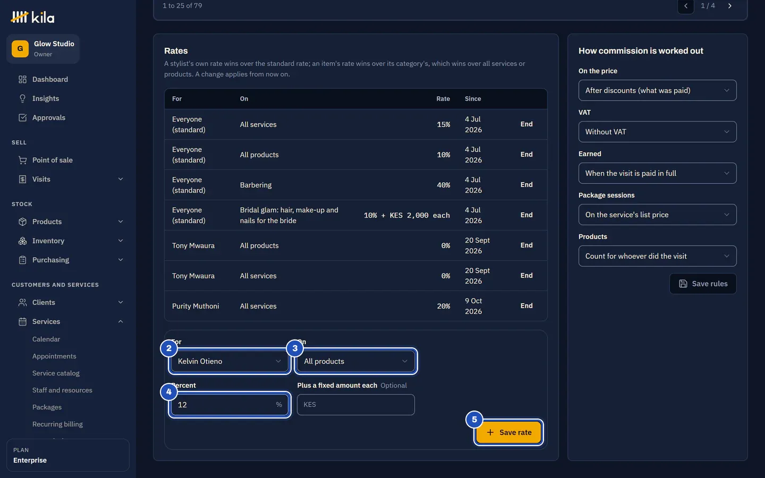This screenshot has width=765, height=478.
Task: Collapse the Services submenu chevron
Action: [x=121, y=321]
